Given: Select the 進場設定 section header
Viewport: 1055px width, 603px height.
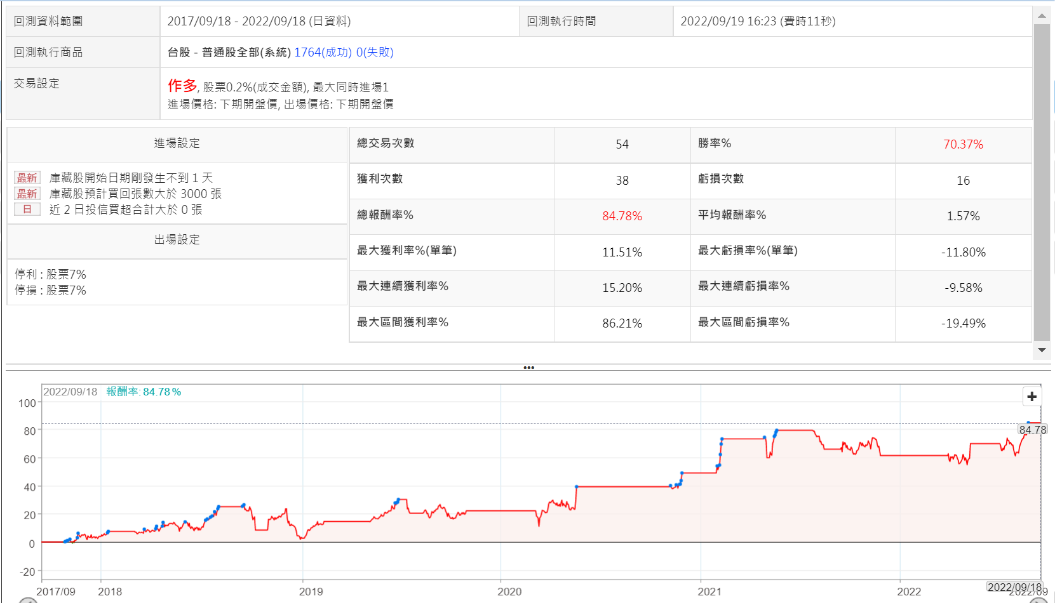Looking at the screenshot, I should click(177, 143).
